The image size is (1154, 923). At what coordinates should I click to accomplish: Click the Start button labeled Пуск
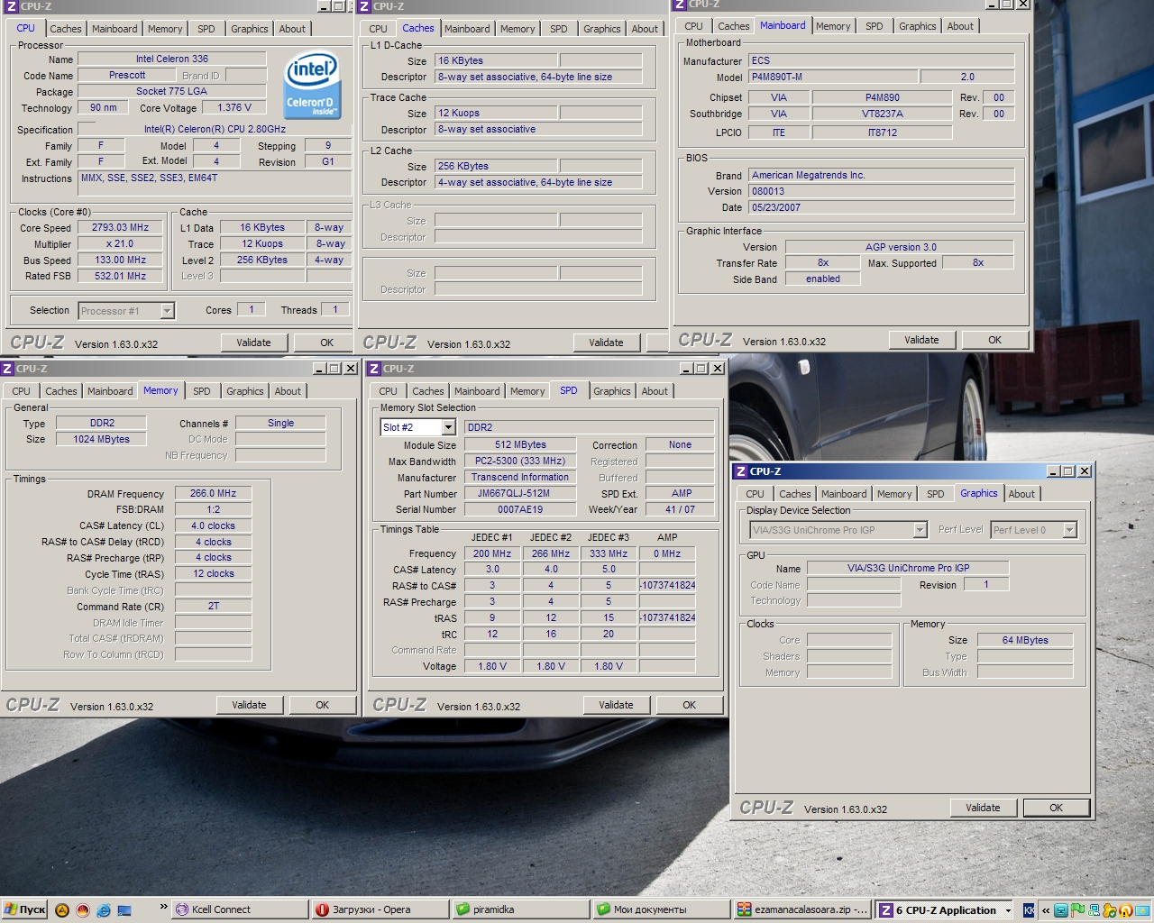click(24, 909)
